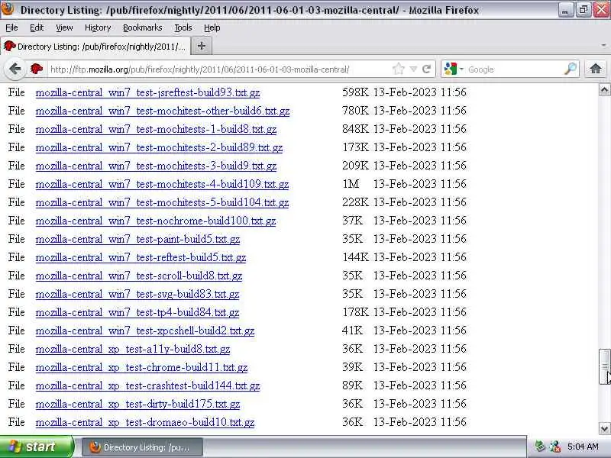Open win7 test-tp4-build84.txt.gz link
Screen dimensions: 611x458
(137, 312)
